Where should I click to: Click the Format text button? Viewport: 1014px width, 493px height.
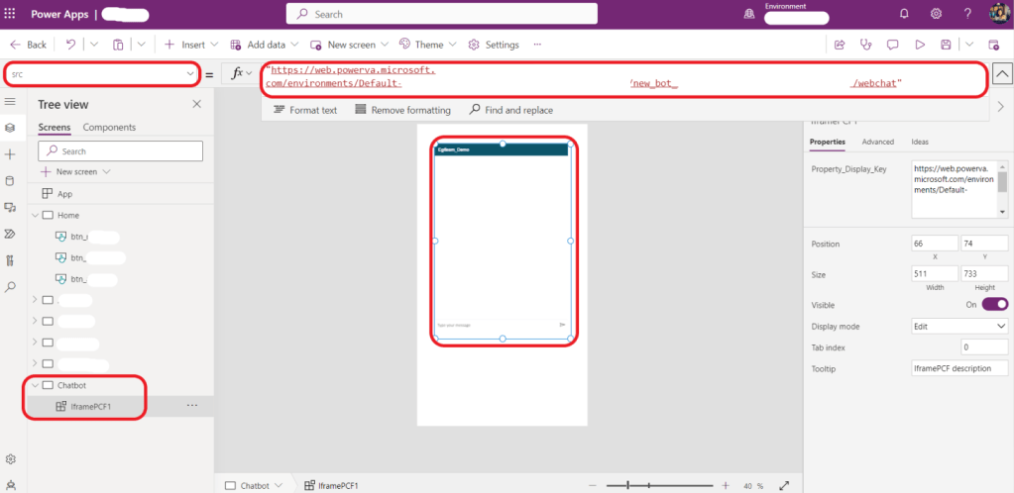point(304,110)
